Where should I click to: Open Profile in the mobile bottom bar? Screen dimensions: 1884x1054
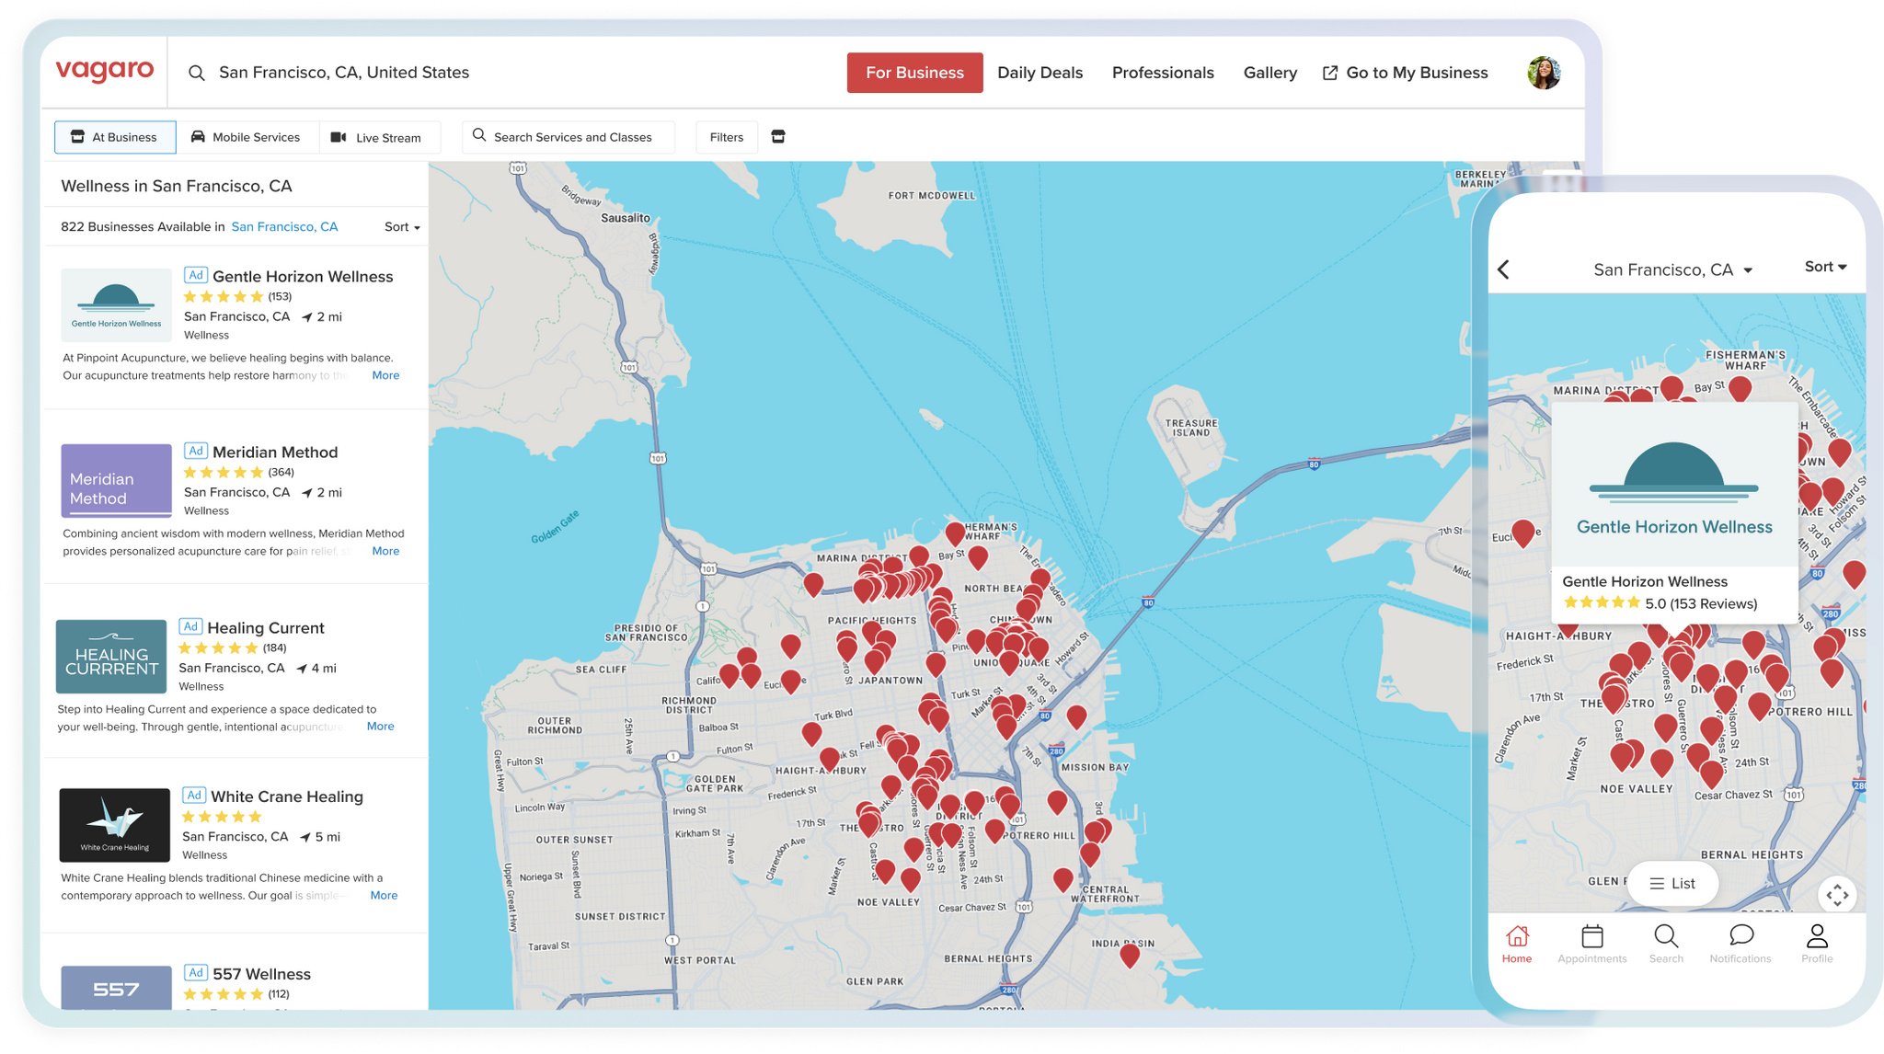point(1817,944)
